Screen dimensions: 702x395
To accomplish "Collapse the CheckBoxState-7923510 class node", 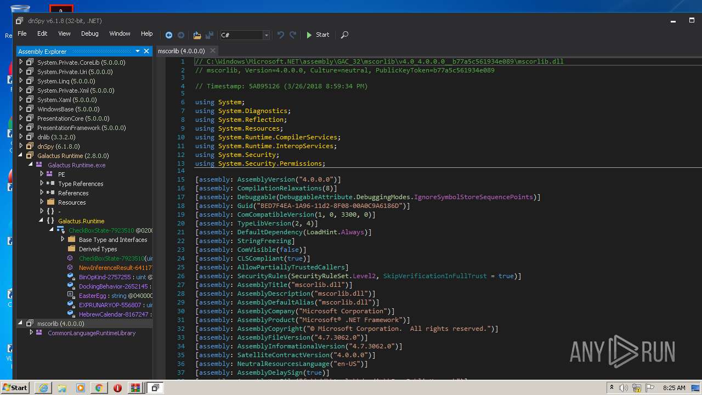I will [52, 230].
